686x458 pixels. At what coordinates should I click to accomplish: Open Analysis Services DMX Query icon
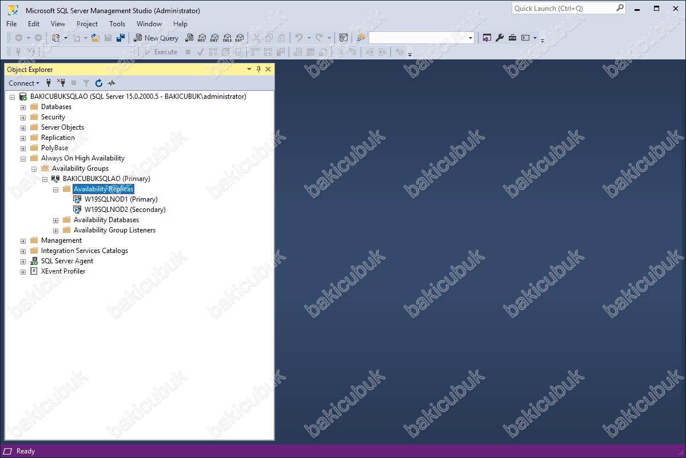[214, 38]
